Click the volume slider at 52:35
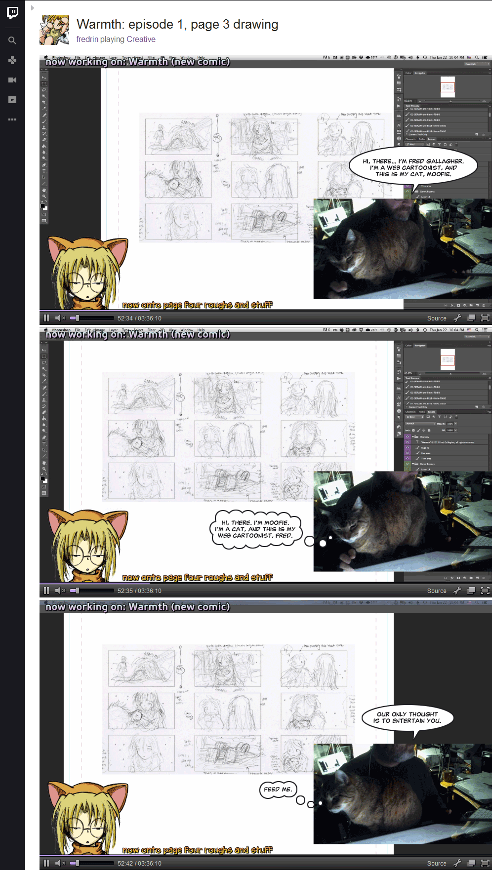Viewport: 492px width, 870px height. point(92,591)
